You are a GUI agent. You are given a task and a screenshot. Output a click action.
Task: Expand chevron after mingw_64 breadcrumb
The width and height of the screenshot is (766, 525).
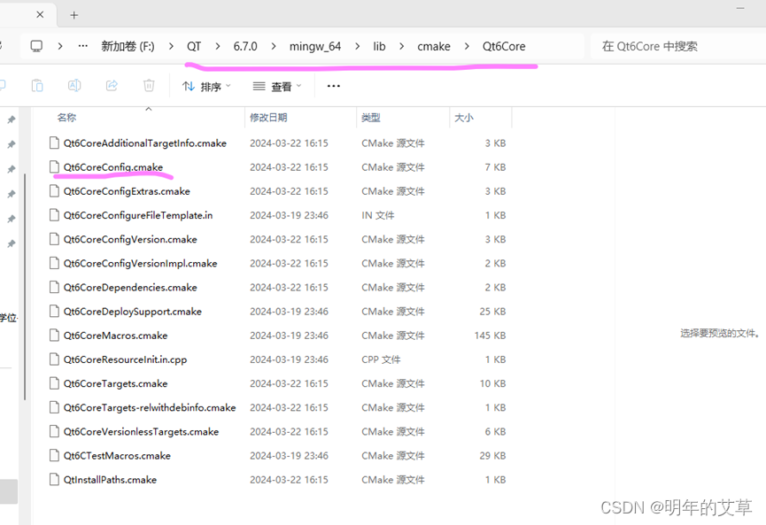point(358,46)
